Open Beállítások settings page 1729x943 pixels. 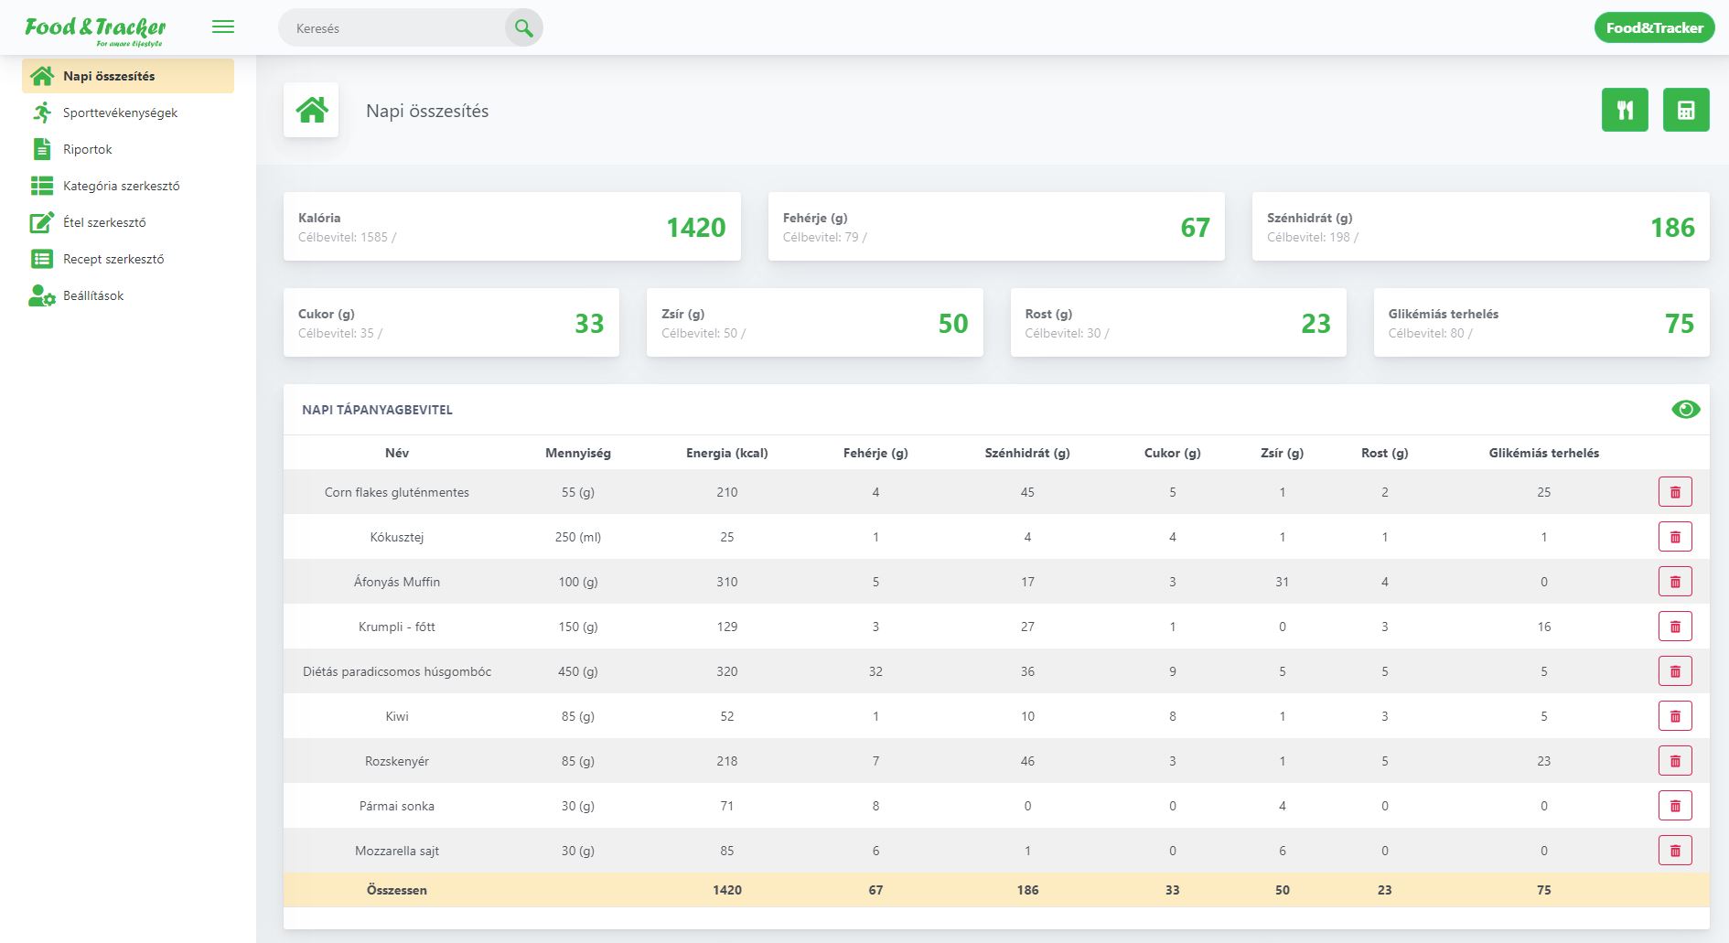(x=128, y=295)
